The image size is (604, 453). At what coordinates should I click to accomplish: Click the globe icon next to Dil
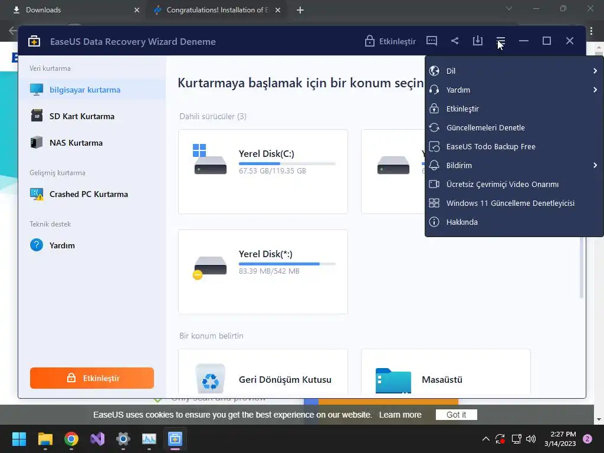[434, 71]
